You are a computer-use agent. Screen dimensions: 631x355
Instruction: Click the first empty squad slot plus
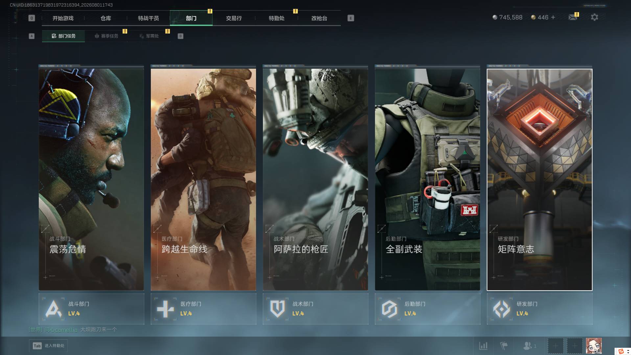(x=555, y=346)
